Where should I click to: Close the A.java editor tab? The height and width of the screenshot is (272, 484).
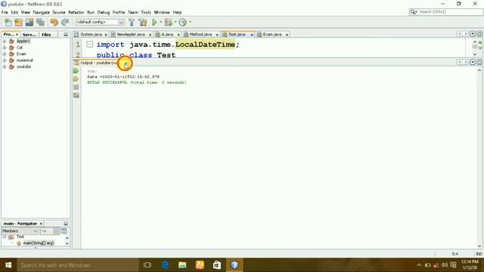coord(178,35)
